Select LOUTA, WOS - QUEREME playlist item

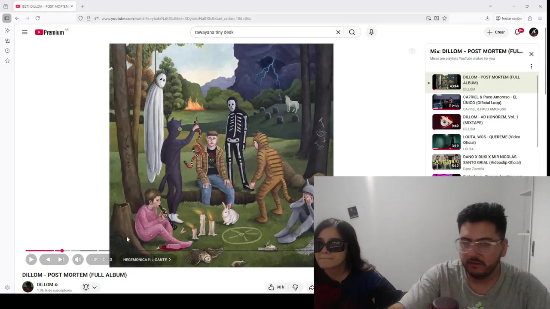(481, 142)
